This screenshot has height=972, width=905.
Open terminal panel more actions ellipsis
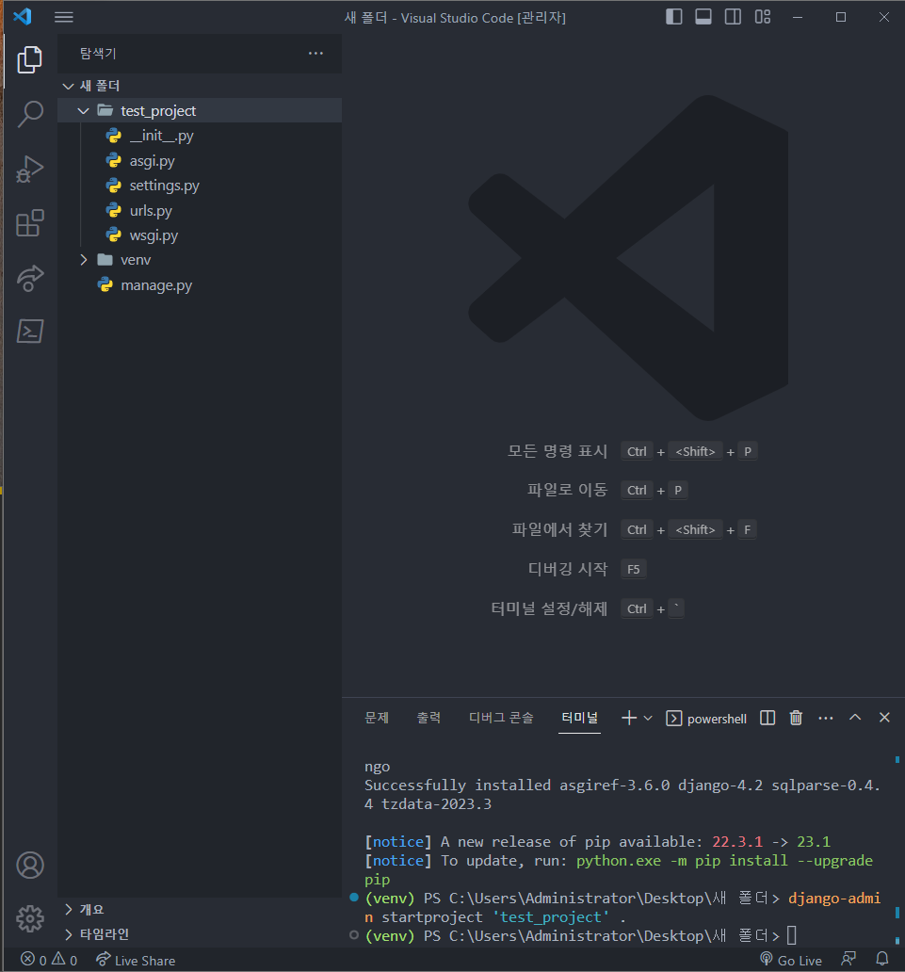click(826, 718)
